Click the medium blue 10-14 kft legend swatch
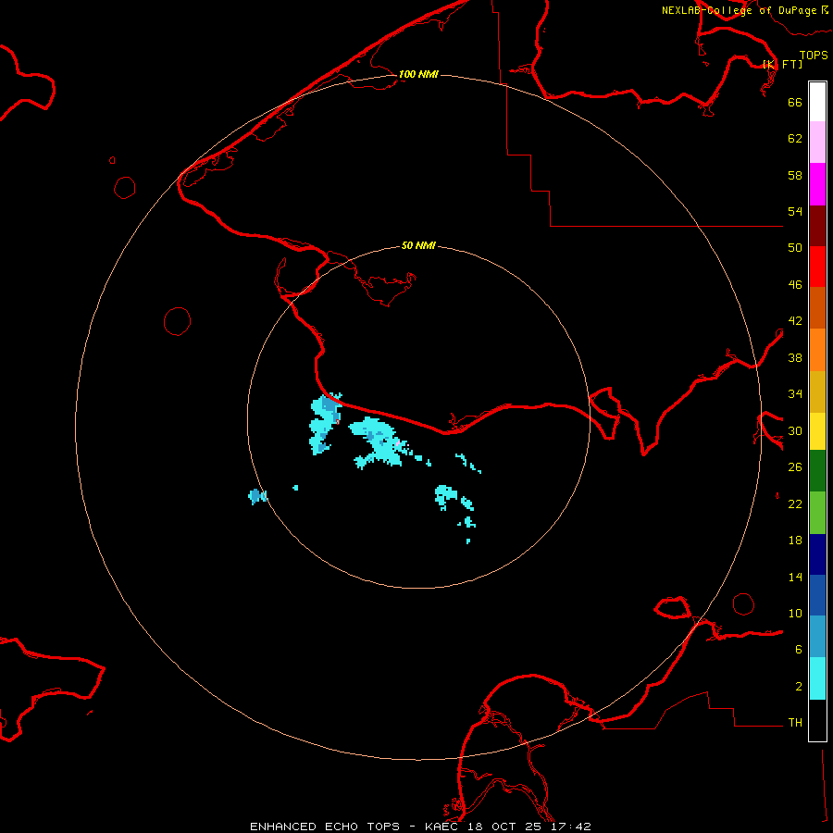This screenshot has height=833, width=833. pos(817,595)
